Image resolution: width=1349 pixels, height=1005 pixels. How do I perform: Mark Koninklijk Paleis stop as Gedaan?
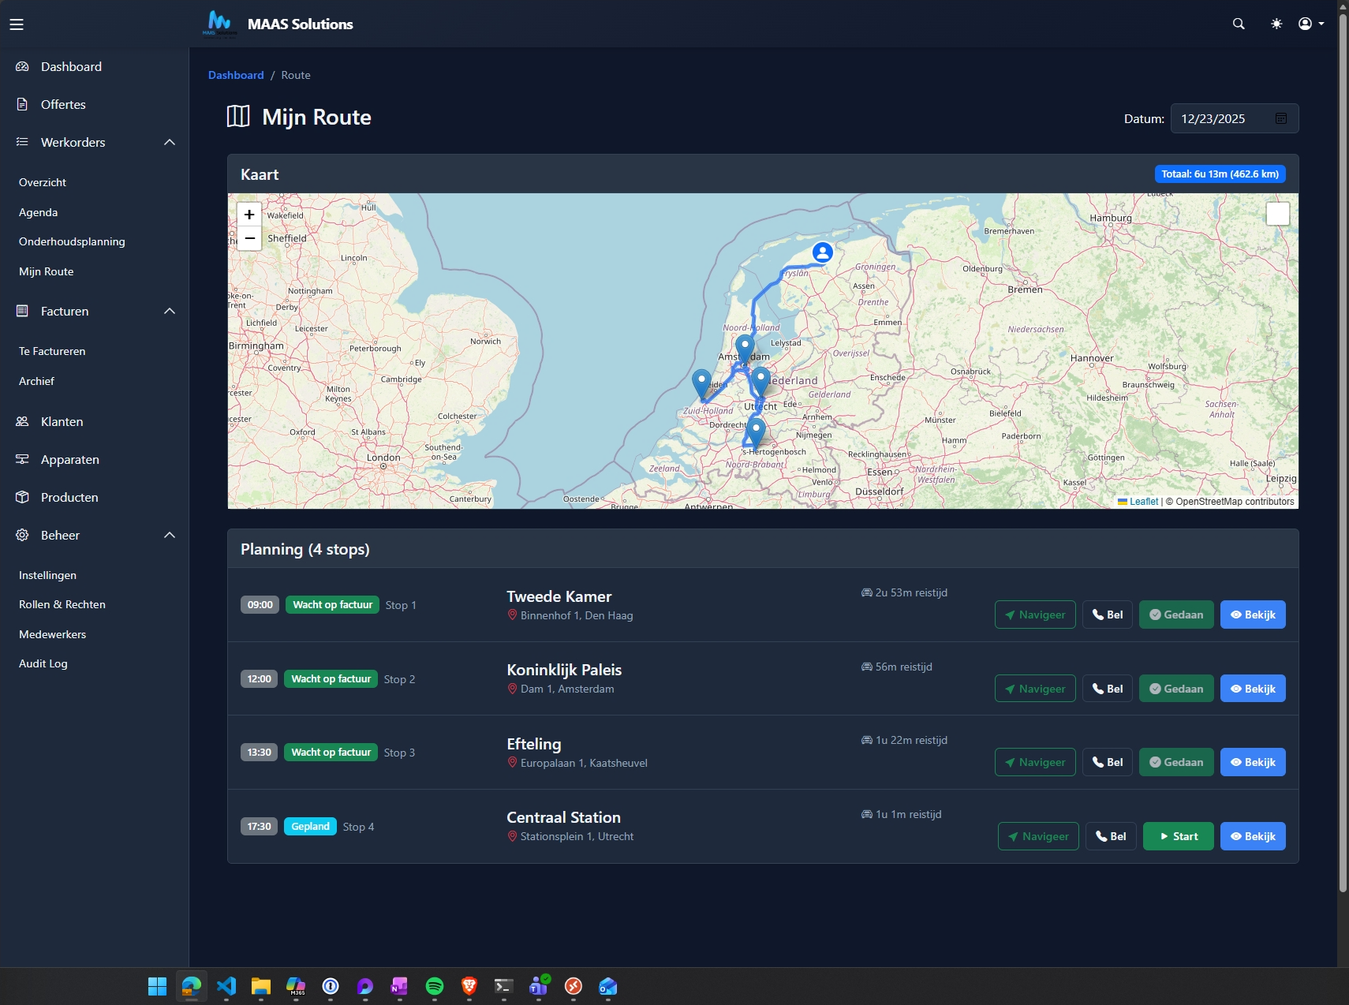tap(1176, 688)
